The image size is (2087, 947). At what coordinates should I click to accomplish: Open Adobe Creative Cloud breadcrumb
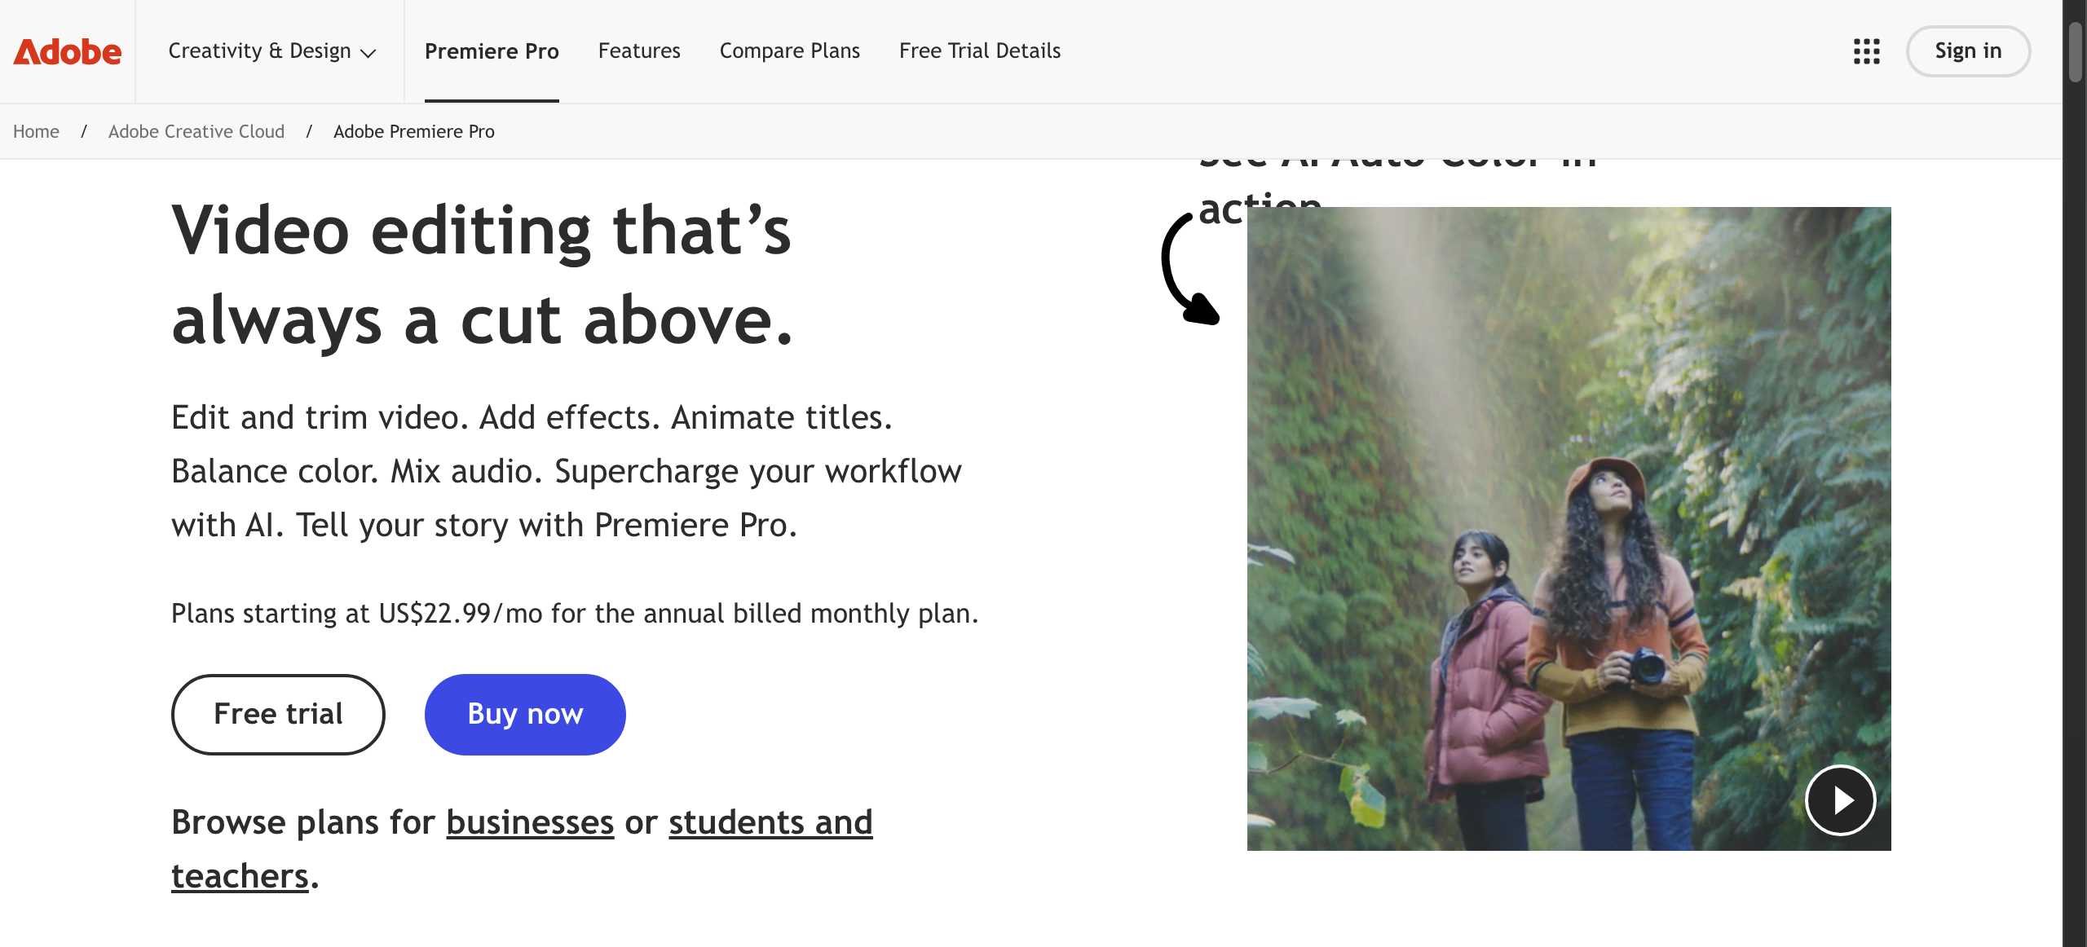coord(196,131)
